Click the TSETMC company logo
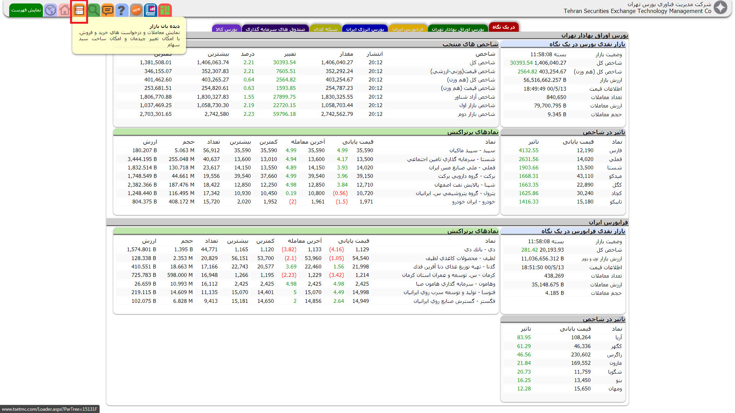Viewport: 735px width, 413px height. pos(720,8)
